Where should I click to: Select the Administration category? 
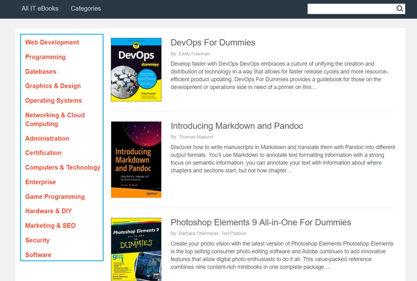(x=47, y=138)
